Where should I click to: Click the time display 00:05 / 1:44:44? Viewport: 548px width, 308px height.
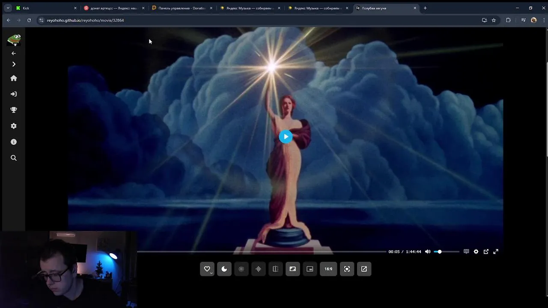(405, 252)
